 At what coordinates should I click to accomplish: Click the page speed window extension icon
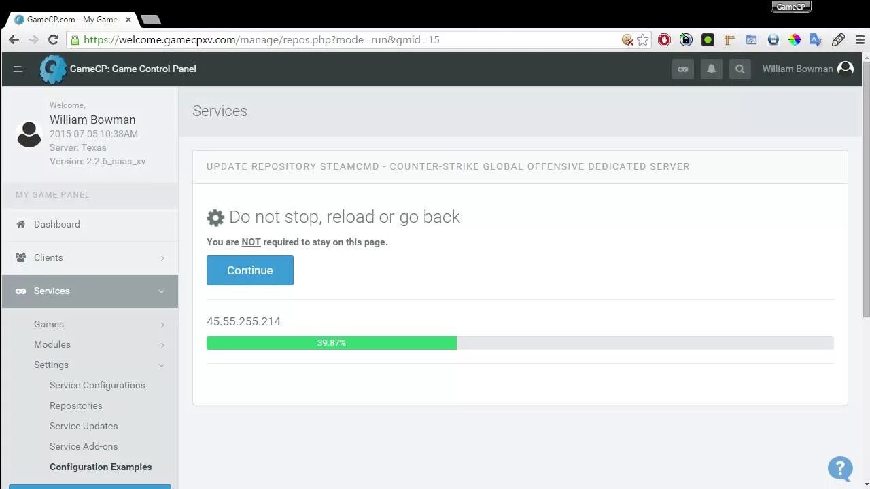(751, 40)
